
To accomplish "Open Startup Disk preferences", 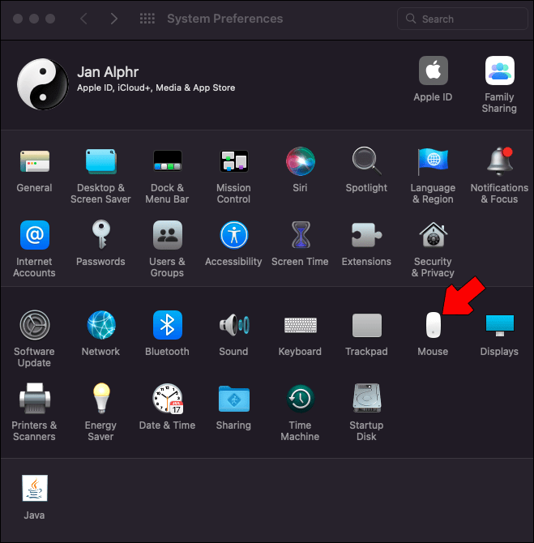I will (x=367, y=399).
